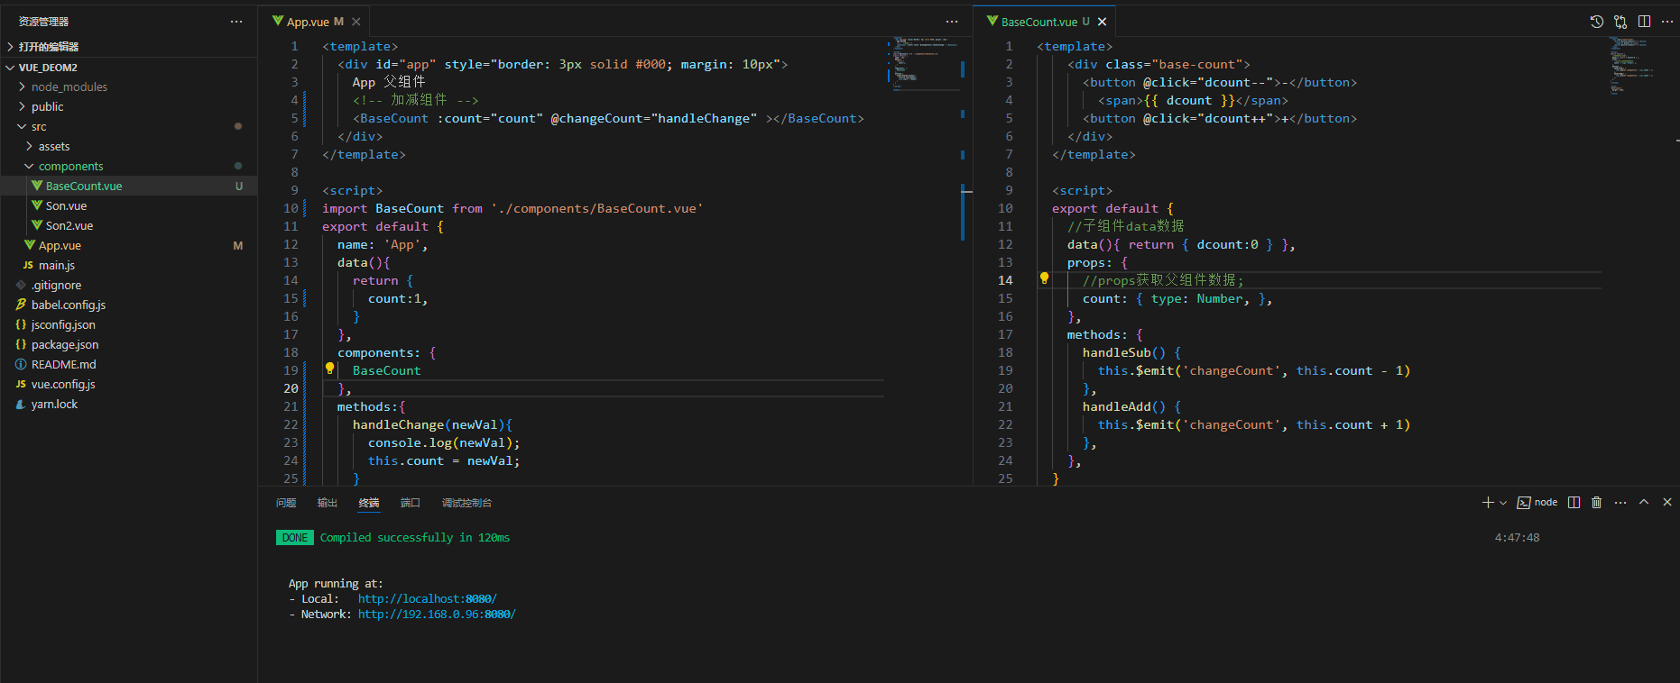
Task: Switch to the App.vue editor tab
Action: coord(308,22)
